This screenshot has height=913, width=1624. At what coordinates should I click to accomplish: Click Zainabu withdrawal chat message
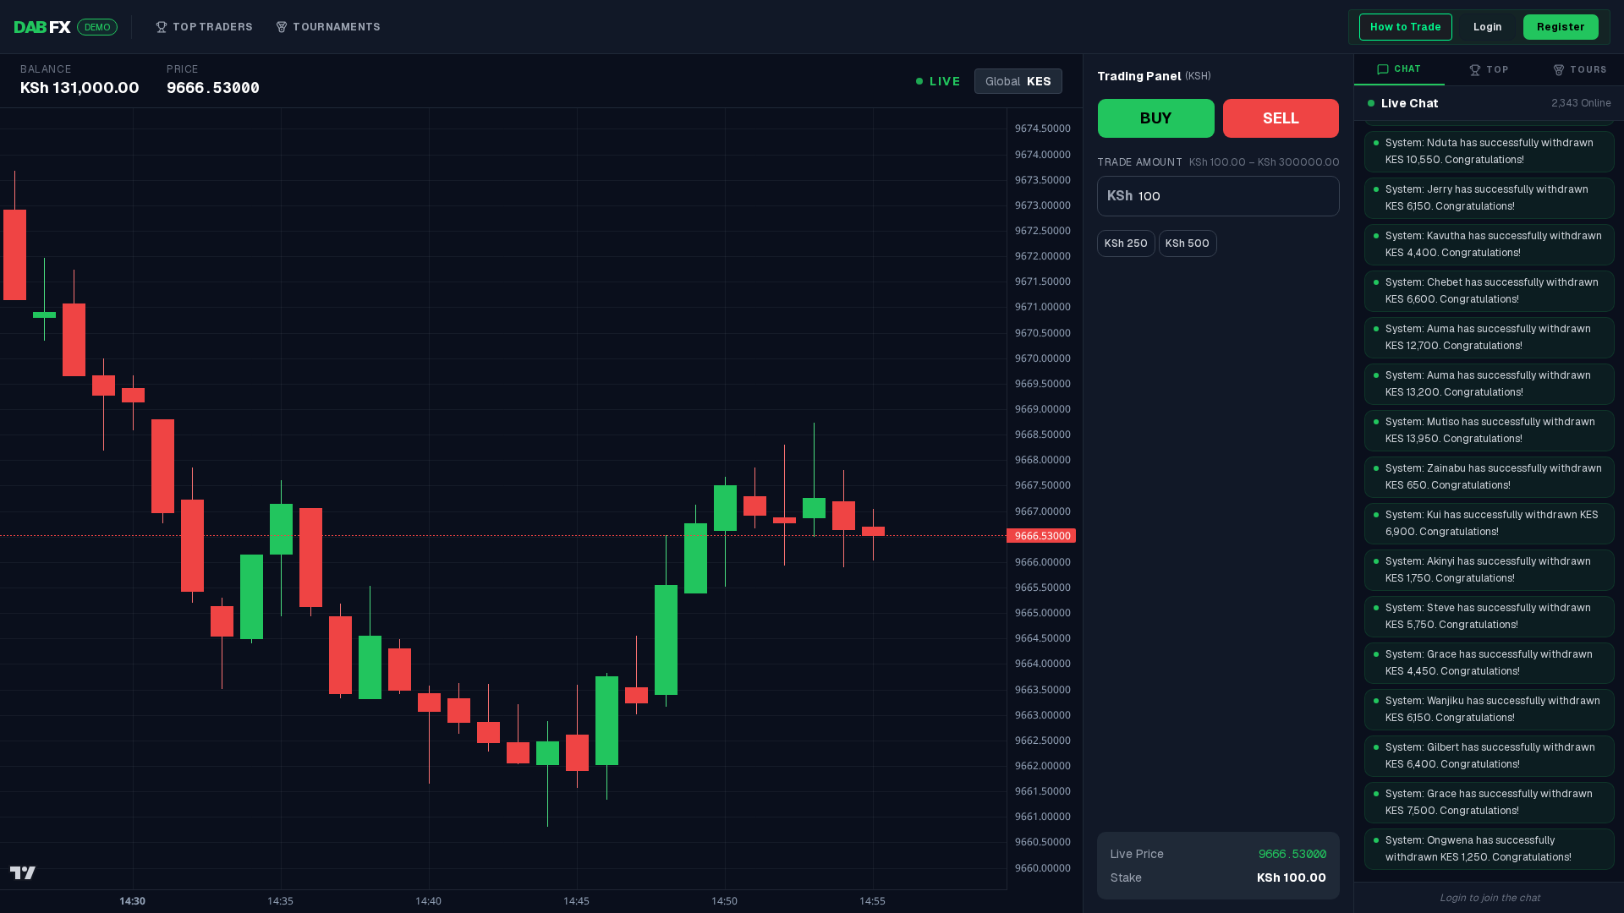click(1490, 477)
